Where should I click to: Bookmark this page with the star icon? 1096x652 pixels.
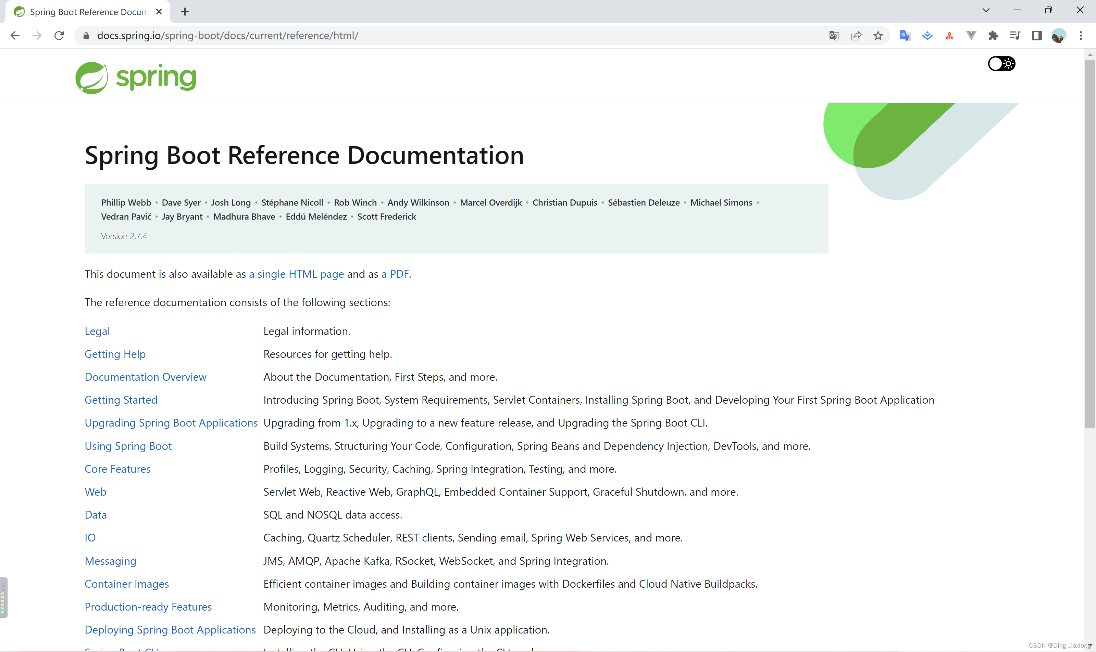(x=878, y=36)
